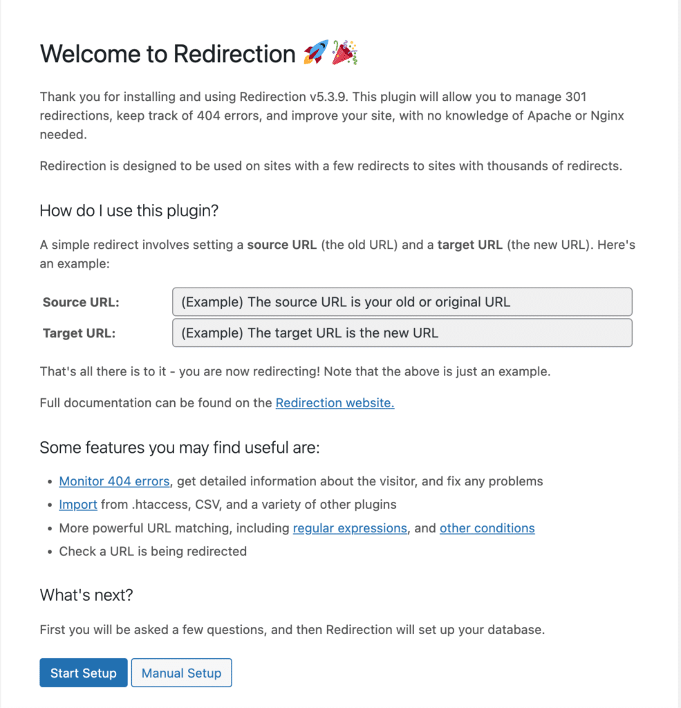The height and width of the screenshot is (708, 681).
Task: Click the 'How do I use this plugin?' heading
Action: pyautogui.click(x=129, y=211)
